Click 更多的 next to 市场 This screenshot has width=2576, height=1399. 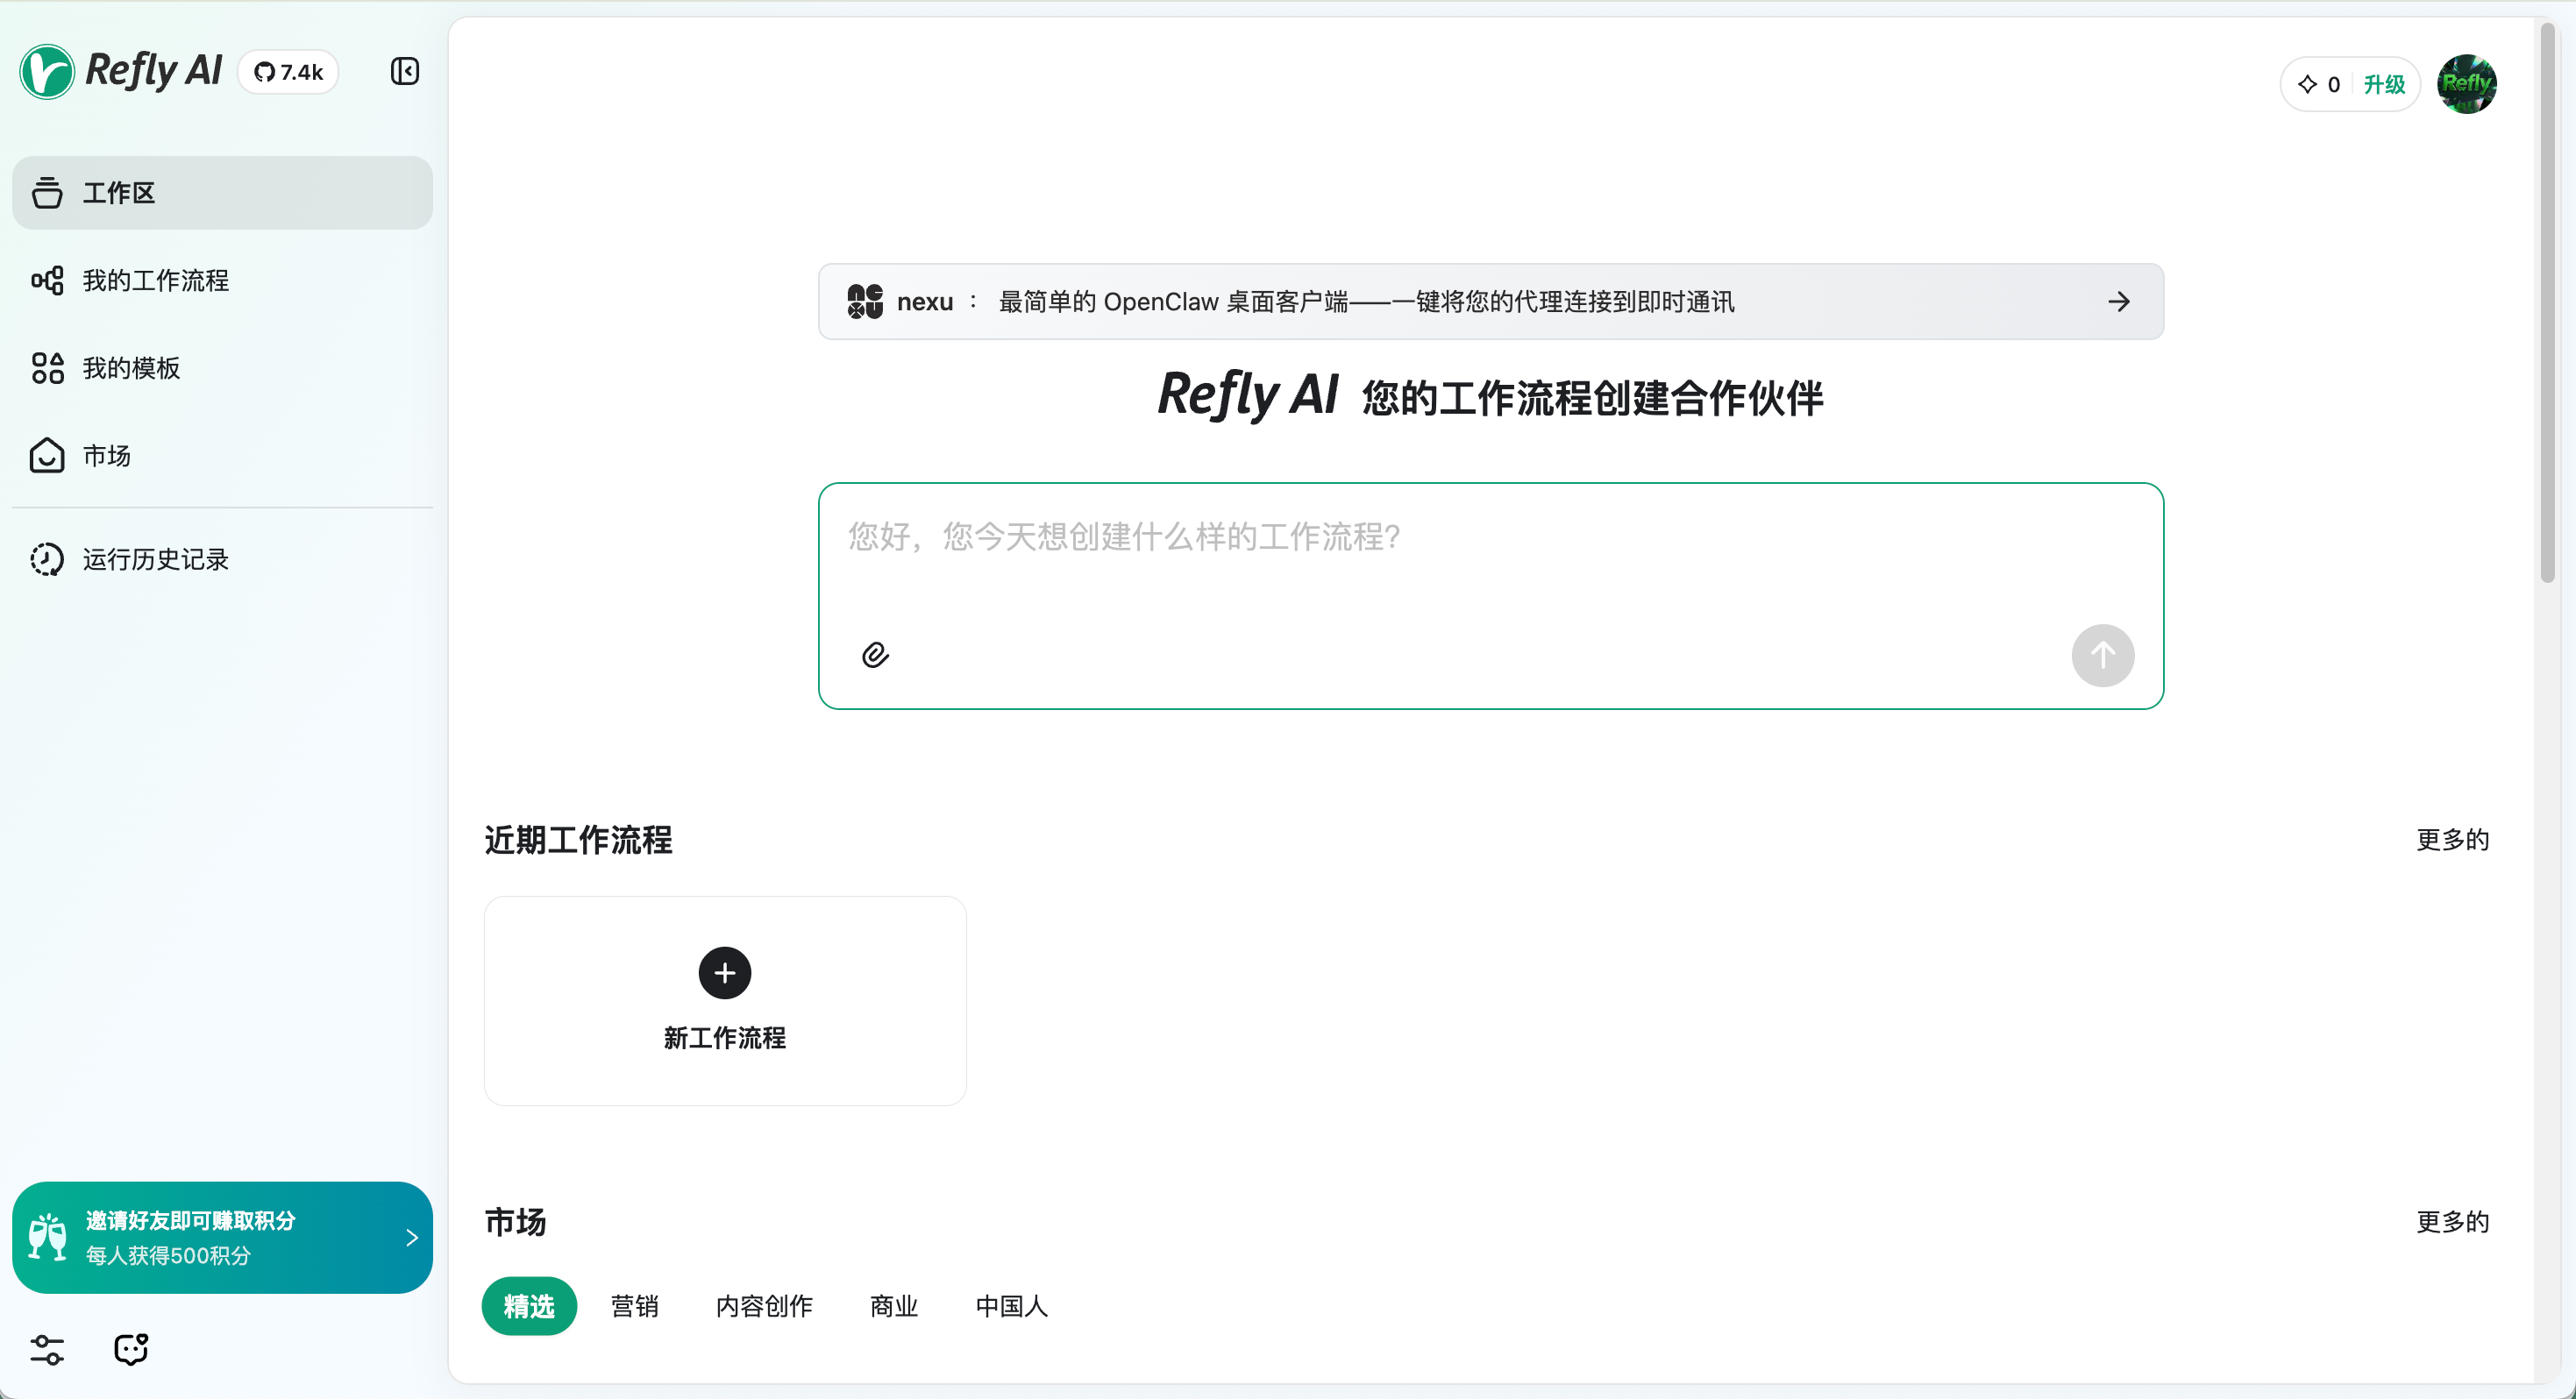pos(2452,1222)
